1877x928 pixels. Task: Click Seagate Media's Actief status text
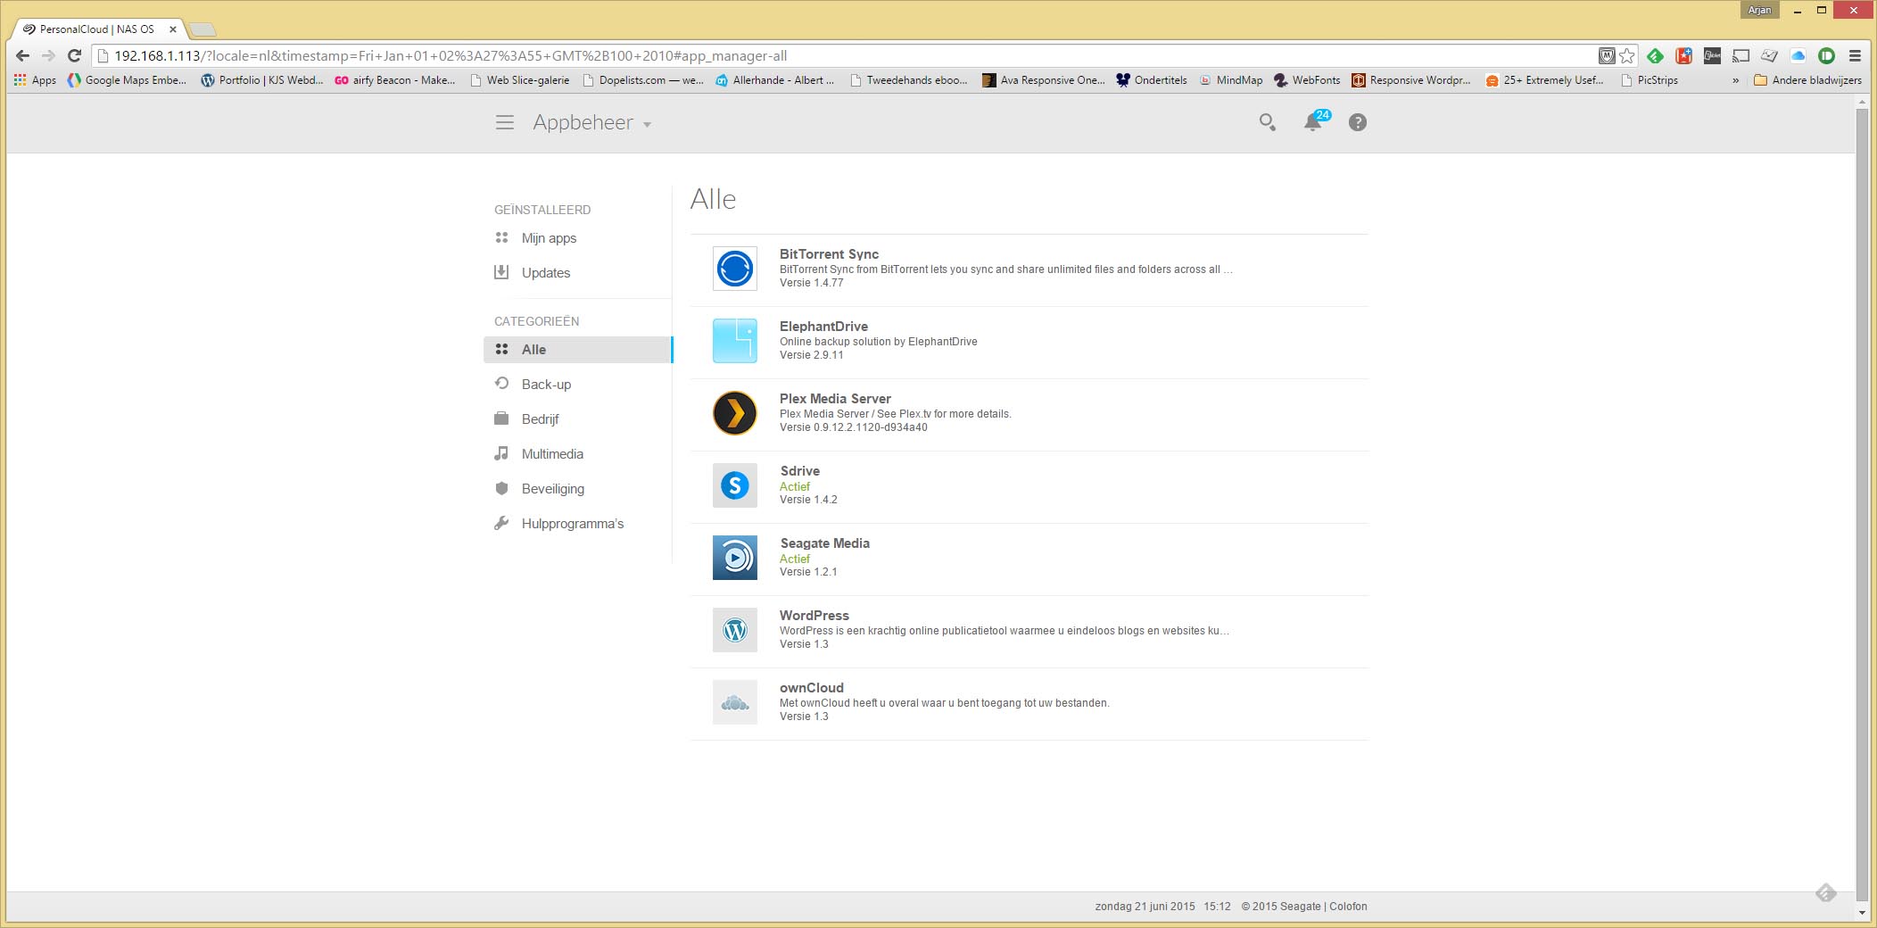point(795,559)
